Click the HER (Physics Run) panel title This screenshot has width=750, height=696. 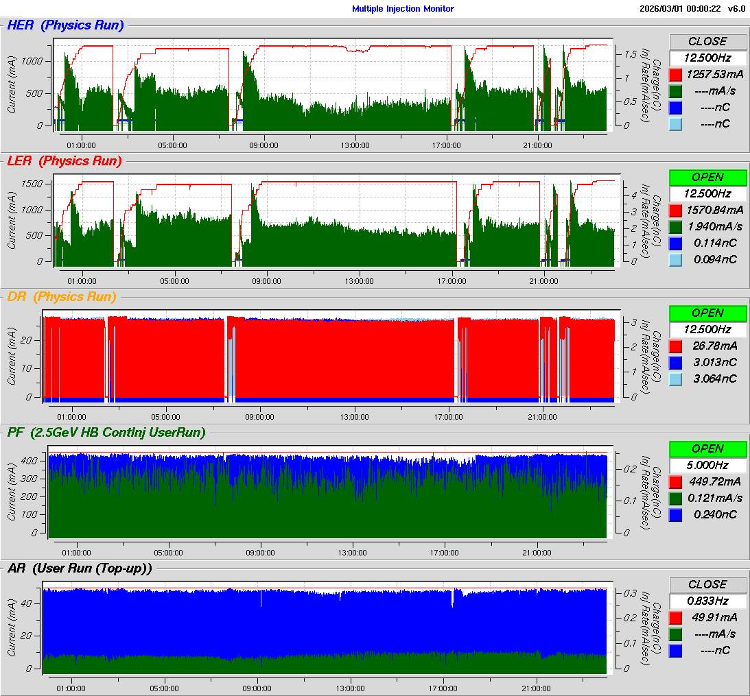[x=65, y=25]
